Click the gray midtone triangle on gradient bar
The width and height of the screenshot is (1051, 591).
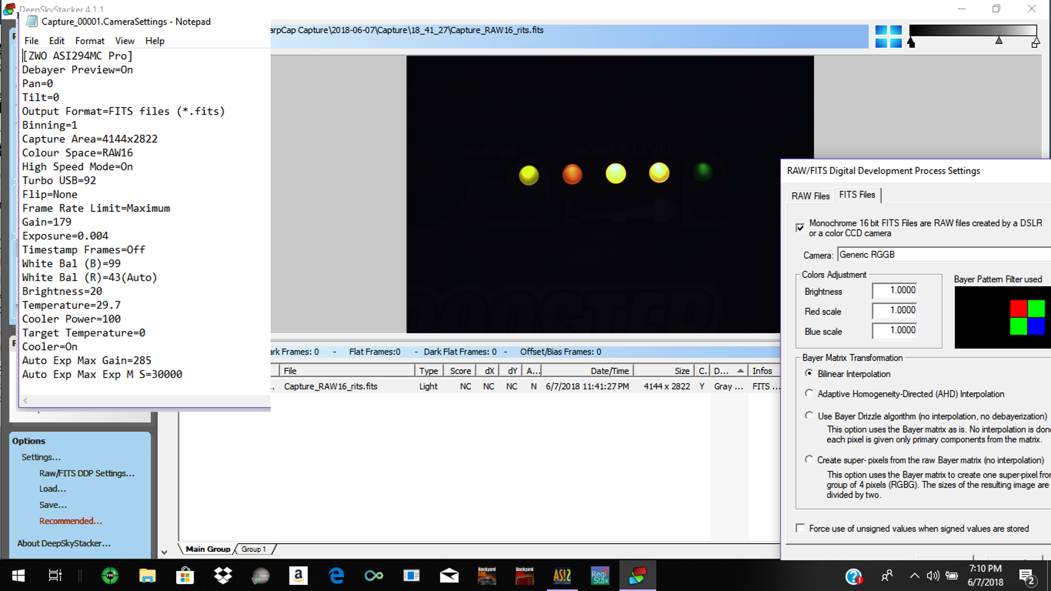(x=999, y=40)
